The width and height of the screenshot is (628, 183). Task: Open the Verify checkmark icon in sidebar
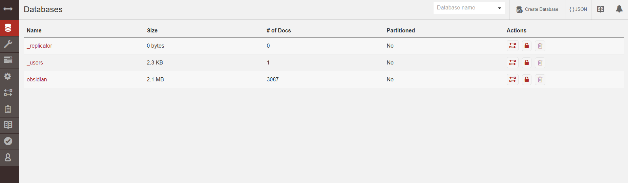click(x=8, y=141)
